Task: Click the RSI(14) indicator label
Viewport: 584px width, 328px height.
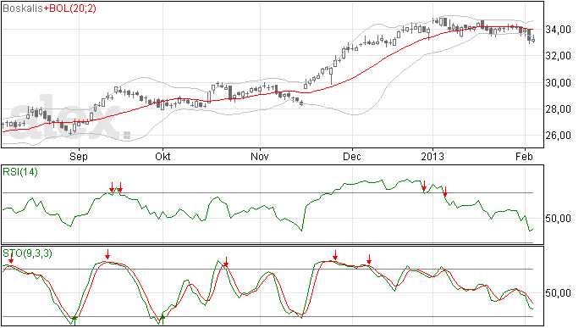Action: click(x=20, y=172)
